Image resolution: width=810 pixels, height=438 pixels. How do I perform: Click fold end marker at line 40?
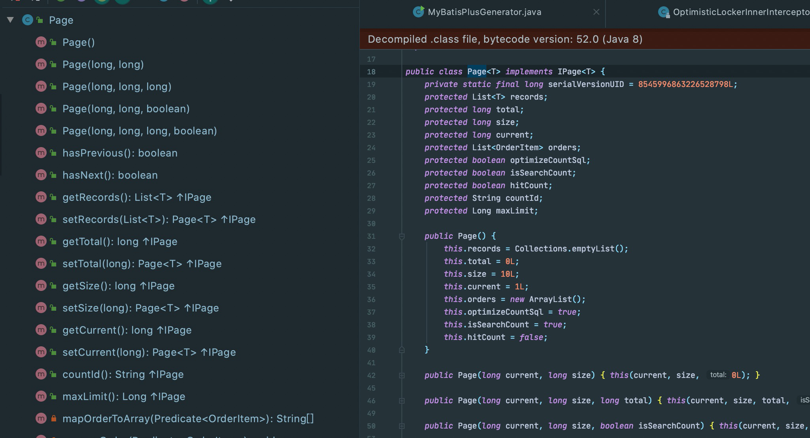coord(401,350)
